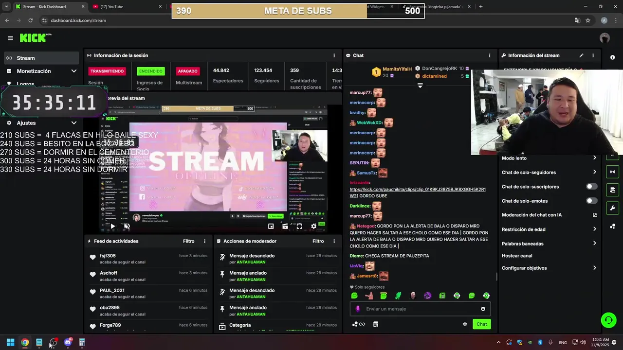Screen dimensions: 623x350
Task: Open three-dot menu of Información de la sesión
Action: click(334, 55)
